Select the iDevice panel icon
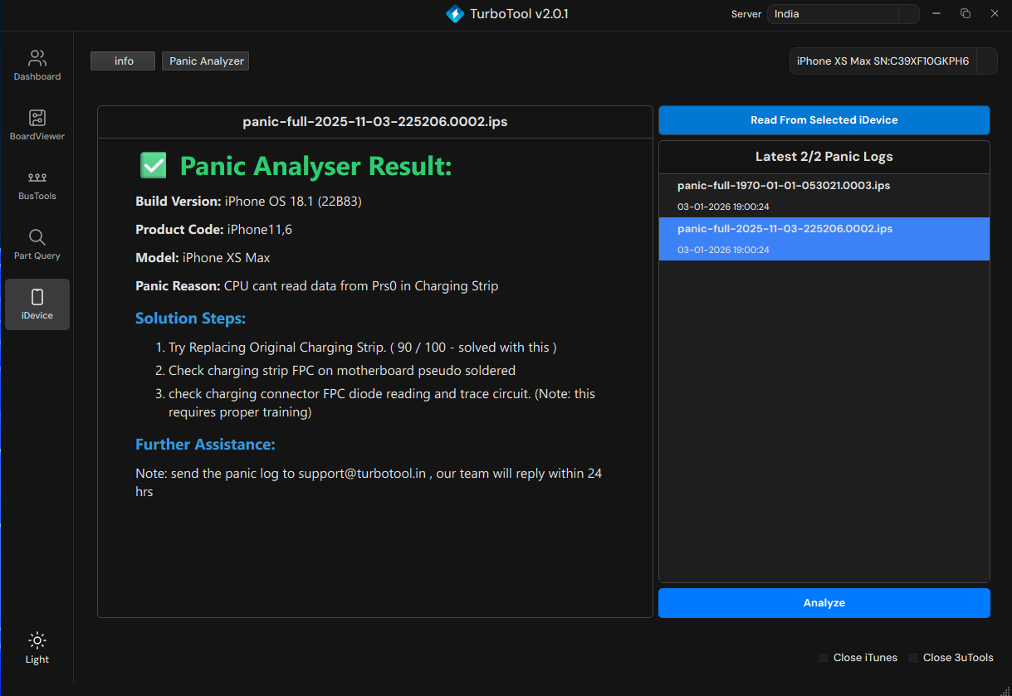The image size is (1012, 696). [x=37, y=304]
